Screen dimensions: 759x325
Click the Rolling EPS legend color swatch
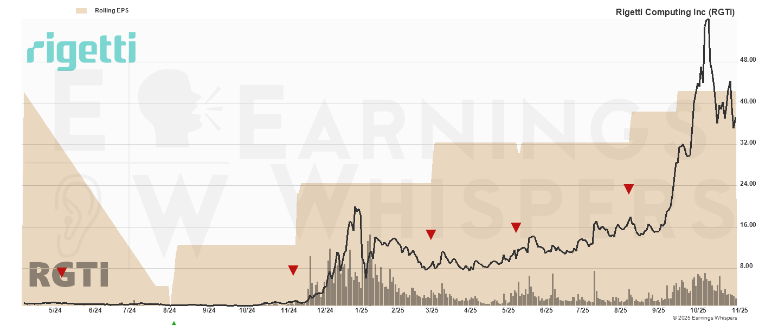(81, 10)
